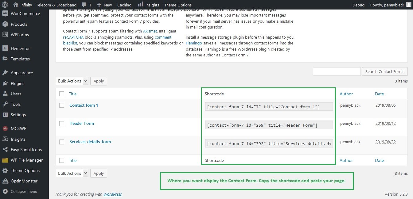Click the contact forms search input field
Image resolution: width=413 pixels, height=199 pixels.
(337, 71)
